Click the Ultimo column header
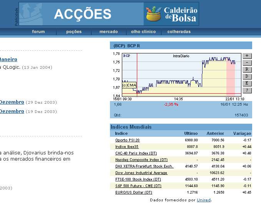Viewport: 261px width, 209px height. click(191, 133)
